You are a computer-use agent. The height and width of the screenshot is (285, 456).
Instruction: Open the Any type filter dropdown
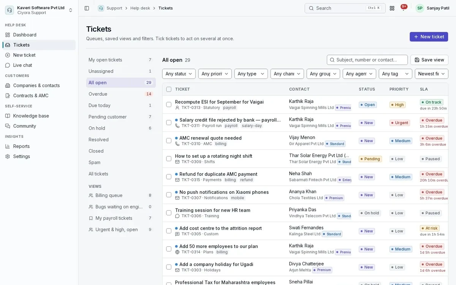251,74
